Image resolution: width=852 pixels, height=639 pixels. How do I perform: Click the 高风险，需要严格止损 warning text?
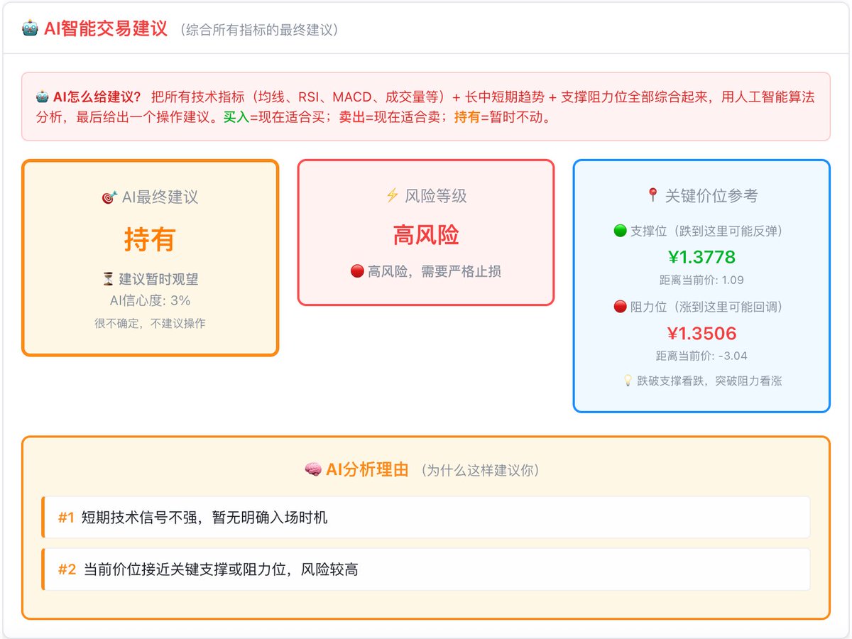click(x=435, y=271)
